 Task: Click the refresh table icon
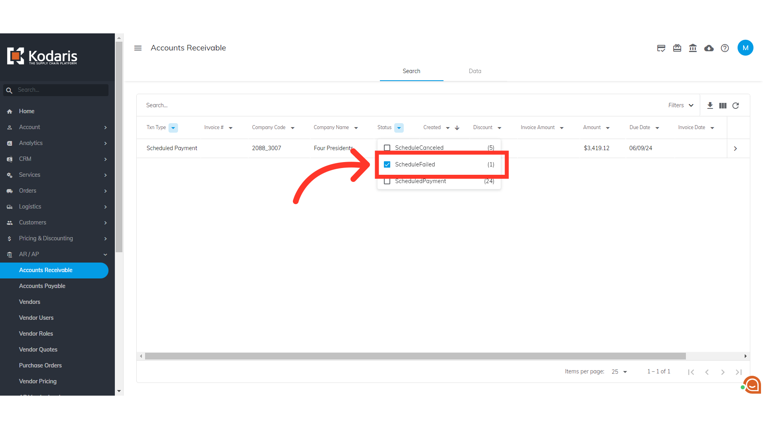coord(736,105)
